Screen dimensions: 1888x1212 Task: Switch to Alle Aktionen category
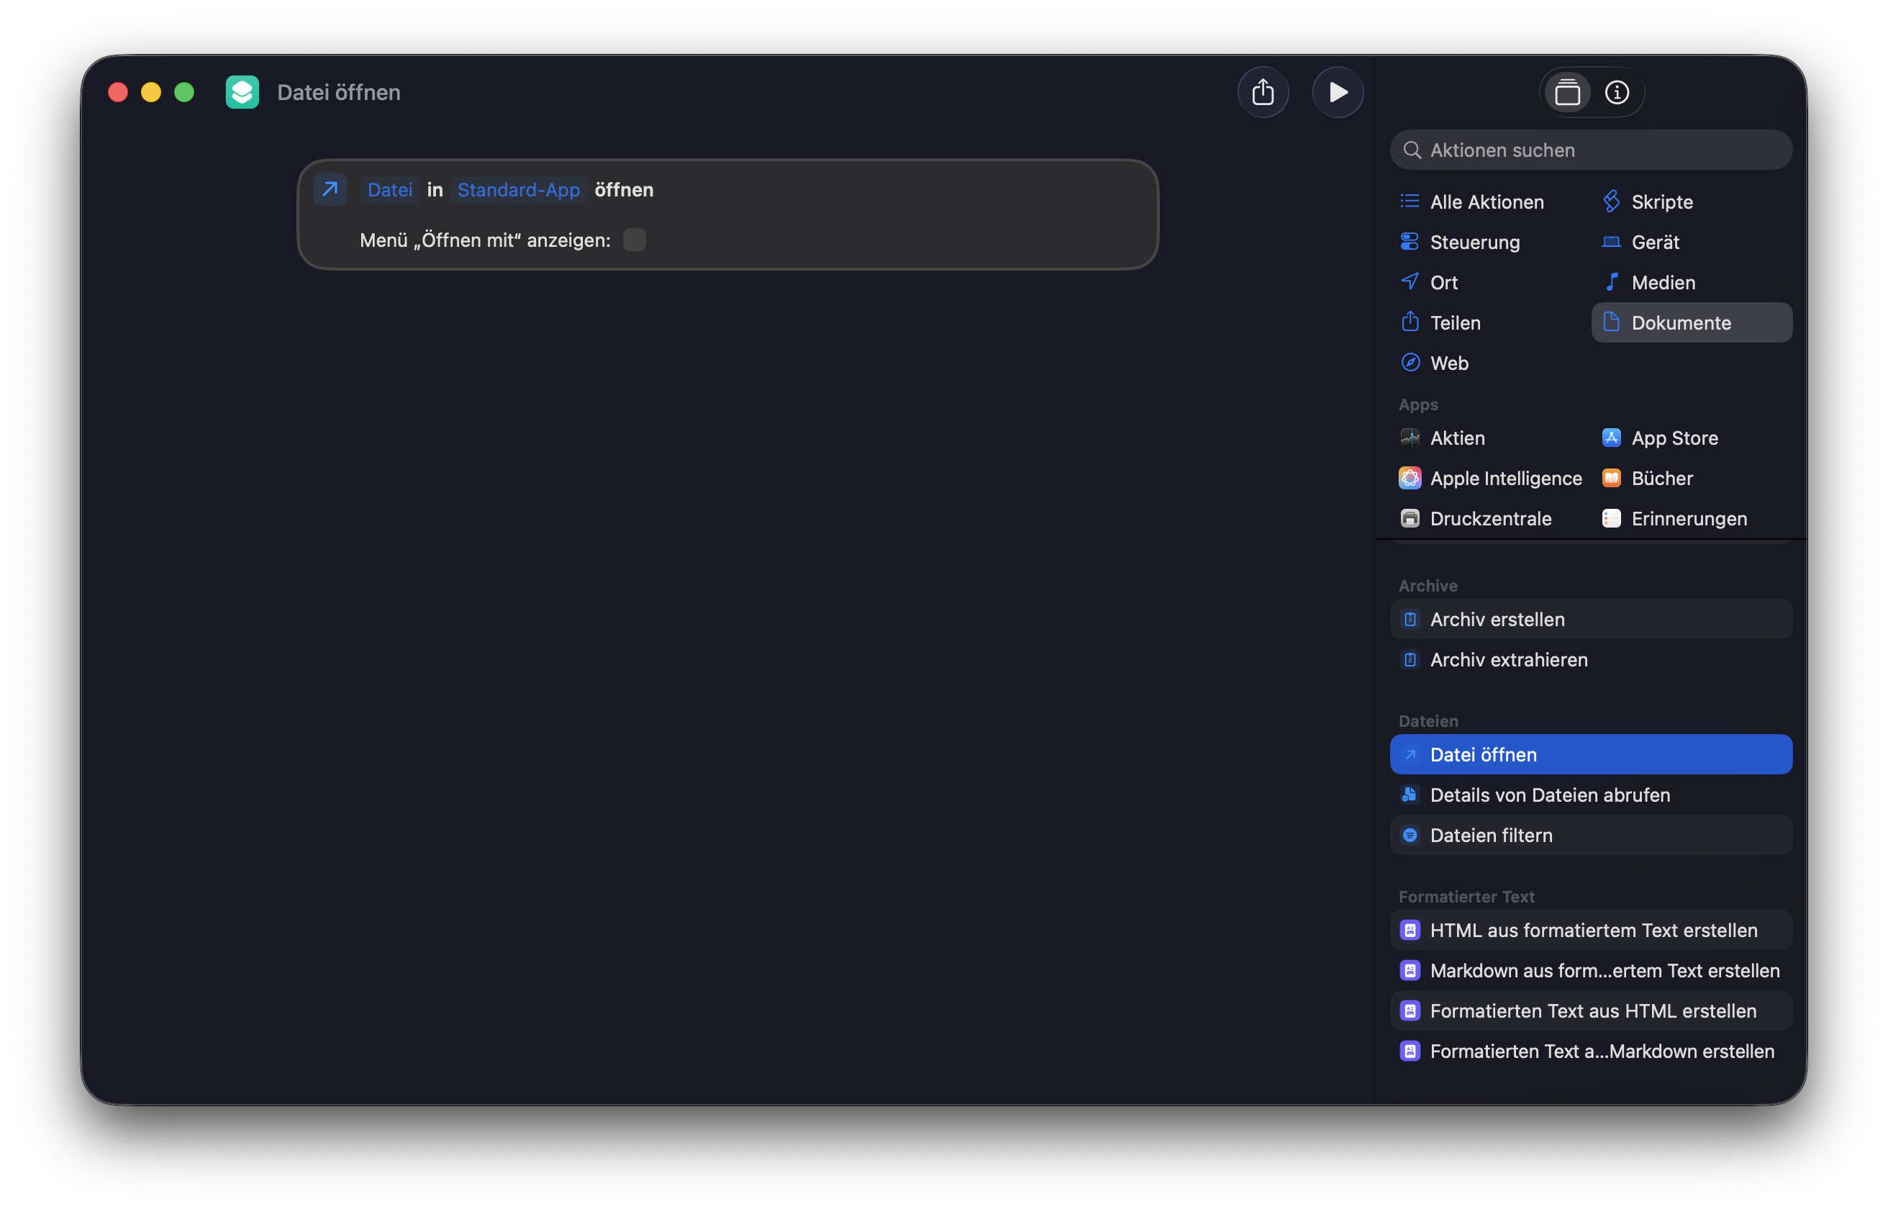click(x=1486, y=202)
